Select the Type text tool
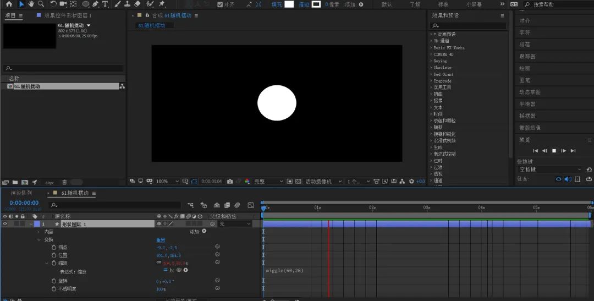This screenshot has height=301, width=594. coord(105,4)
